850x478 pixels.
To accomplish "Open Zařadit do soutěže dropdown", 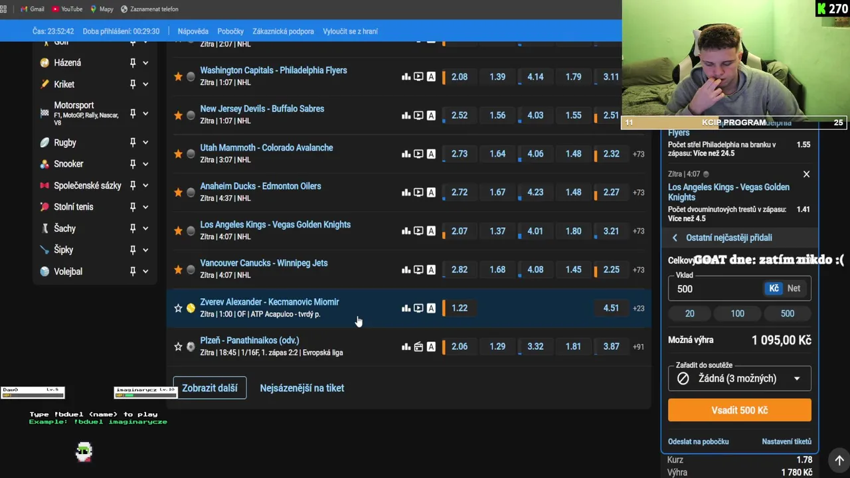I will click(x=739, y=378).
